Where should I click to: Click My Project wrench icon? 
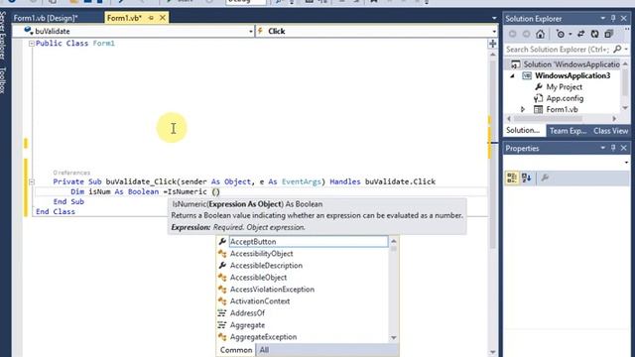pos(538,86)
